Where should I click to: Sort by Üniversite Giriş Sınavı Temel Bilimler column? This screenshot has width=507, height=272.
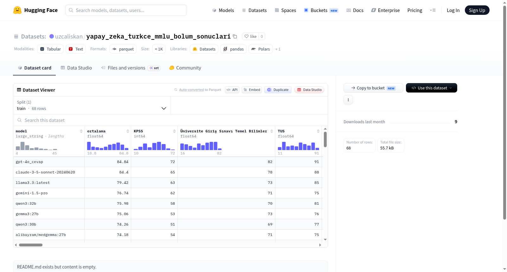[272, 131]
